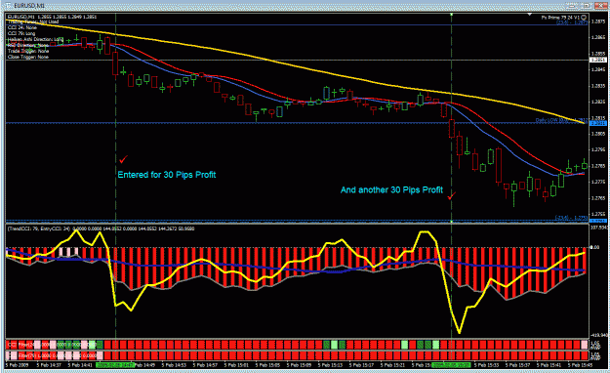
Task: Click the Daily LOW line label
Action: pyautogui.click(x=561, y=120)
